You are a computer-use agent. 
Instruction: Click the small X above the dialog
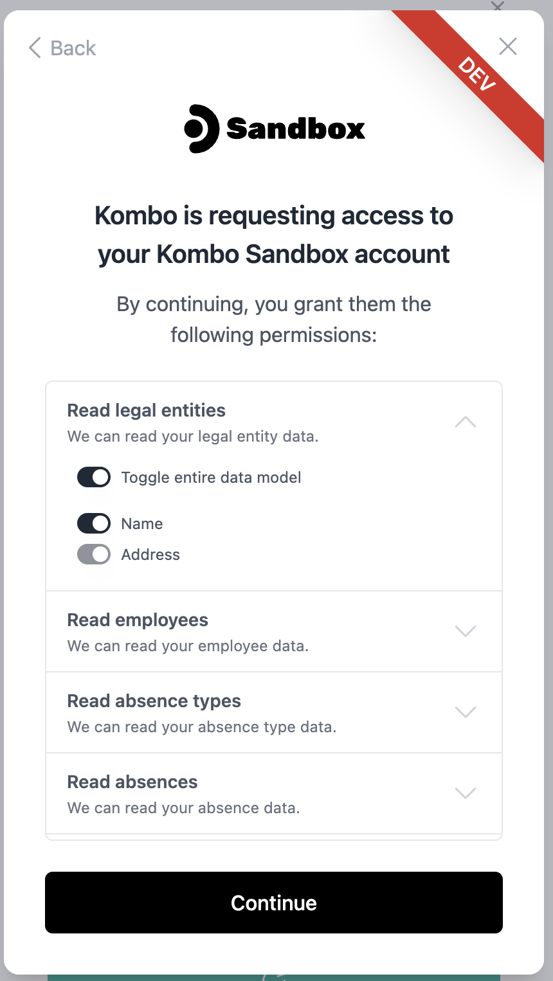click(497, 6)
